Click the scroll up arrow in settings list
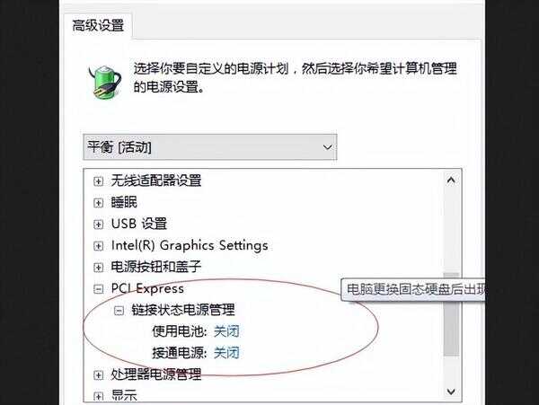Image resolution: width=539 pixels, height=405 pixels. tap(451, 180)
